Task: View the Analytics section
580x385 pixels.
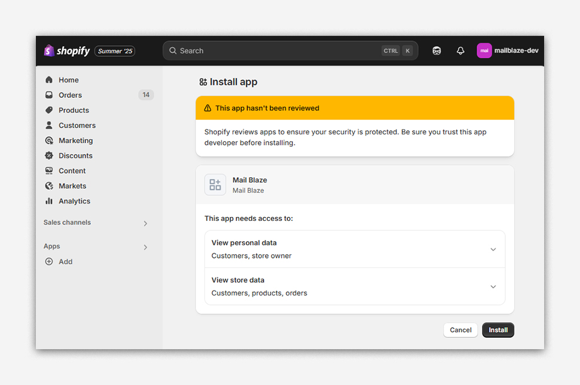Action: (x=75, y=201)
